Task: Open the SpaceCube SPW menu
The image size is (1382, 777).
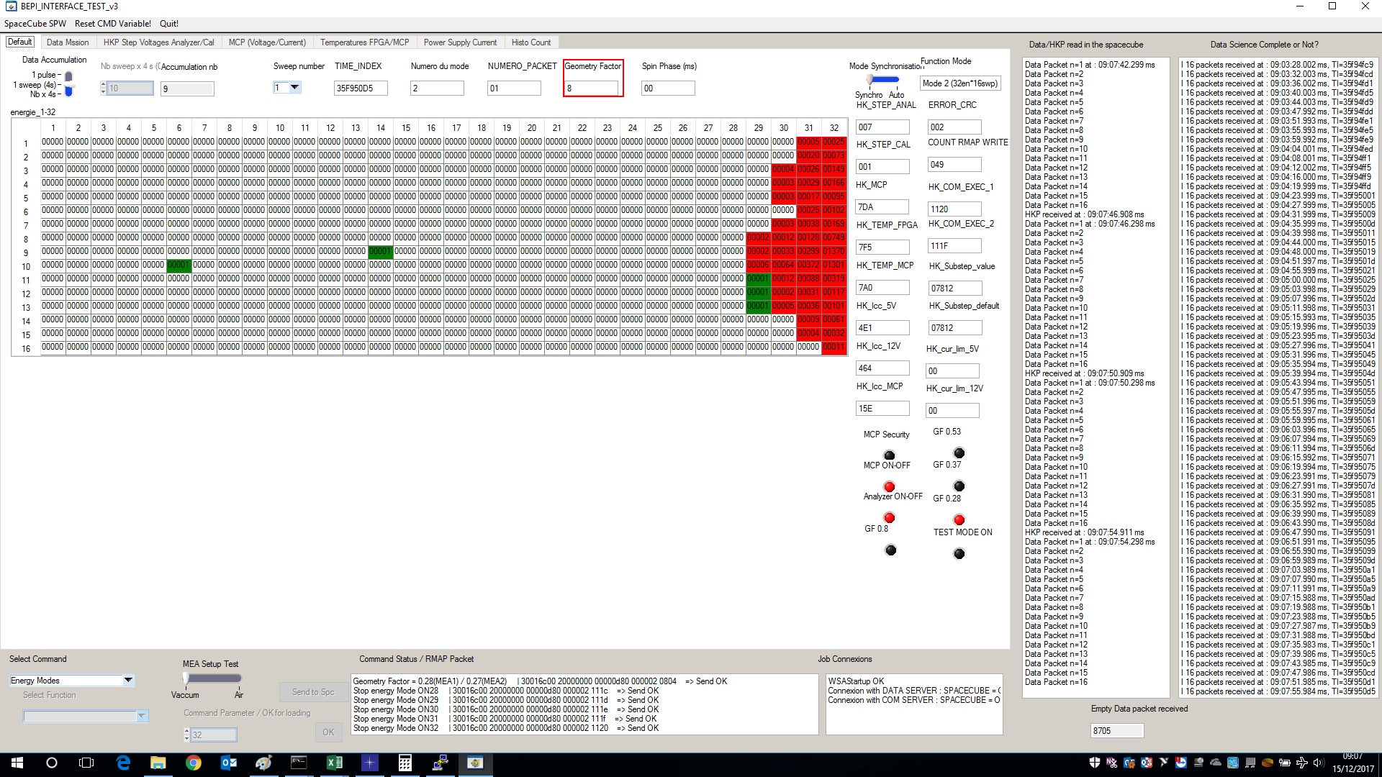Action: click(35, 24)
